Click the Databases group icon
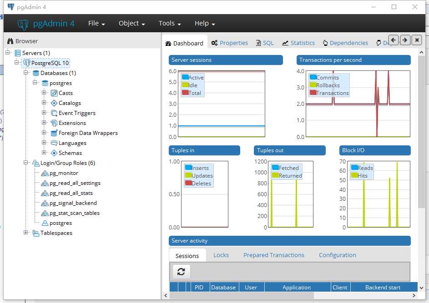Image resolution: width=429 pixels, height=303 pixels. pos(36,73)
